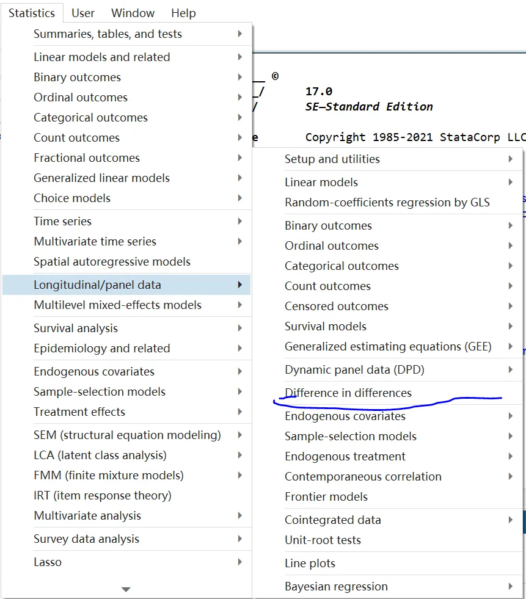Choose IRT (item response theory)
Screen dimensions: 526x599
126,495
